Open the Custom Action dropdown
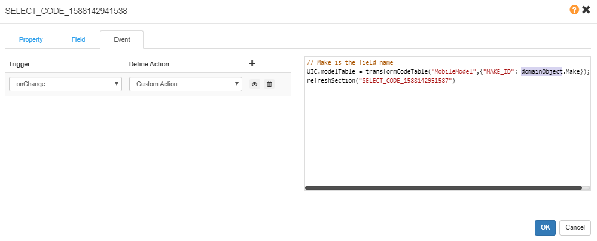This screenshot has width=597, height=241. [185, 84]
